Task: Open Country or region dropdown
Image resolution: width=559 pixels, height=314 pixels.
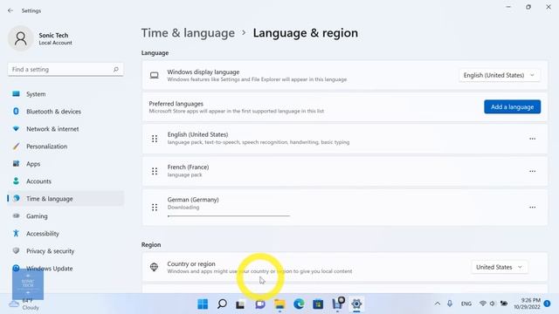Action: pyautogui.click(x=499, y=267)
